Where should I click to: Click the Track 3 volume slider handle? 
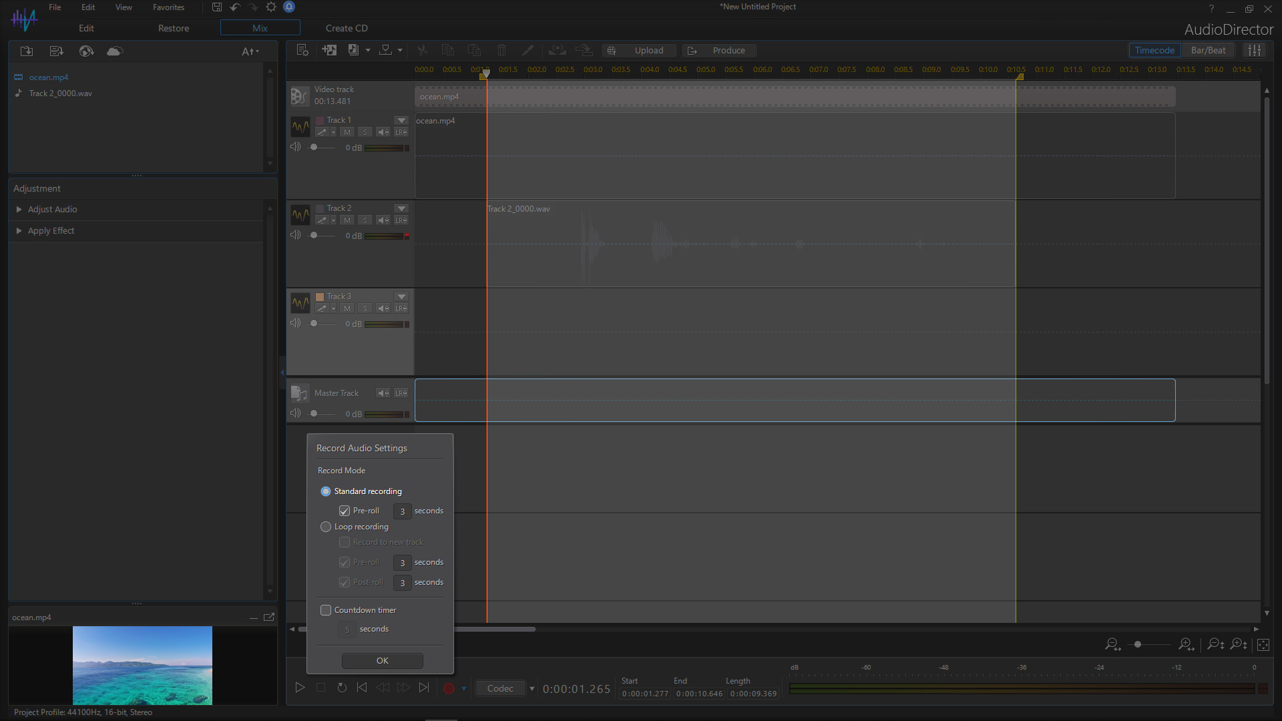point(314,324)
